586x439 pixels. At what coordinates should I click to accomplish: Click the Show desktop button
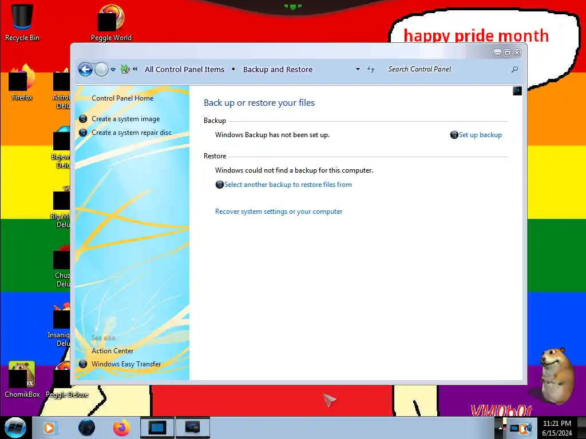coord(581,428)
